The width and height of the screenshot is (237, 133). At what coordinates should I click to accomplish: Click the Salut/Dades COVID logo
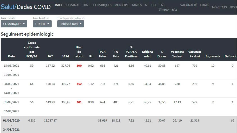(x=26, y=7)
